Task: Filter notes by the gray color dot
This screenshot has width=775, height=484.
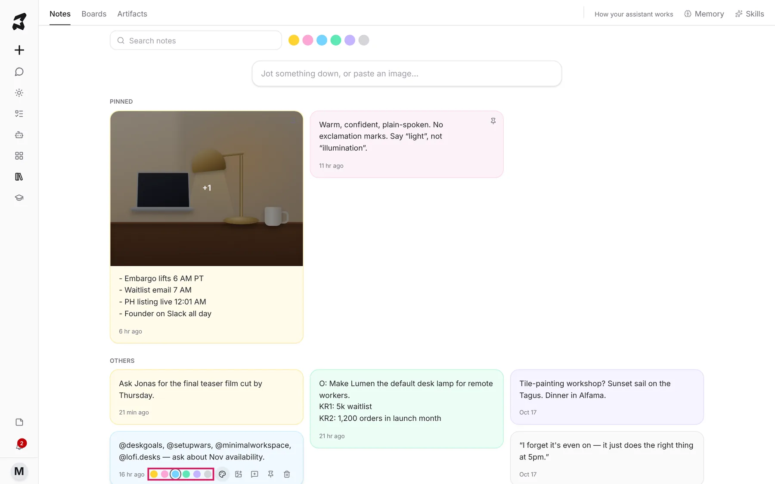Action: pyautogui.click(x=364, y=40)
